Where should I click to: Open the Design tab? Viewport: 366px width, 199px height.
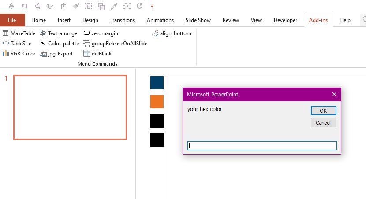(x=90, y=20)
